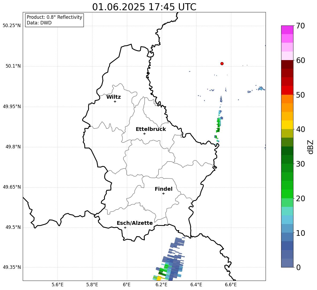
Task: Click the yellow colorbar segment at 40
Action: [287, 125]
